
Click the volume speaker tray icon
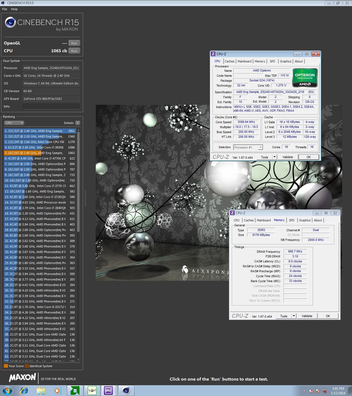(x=311, y=391)
